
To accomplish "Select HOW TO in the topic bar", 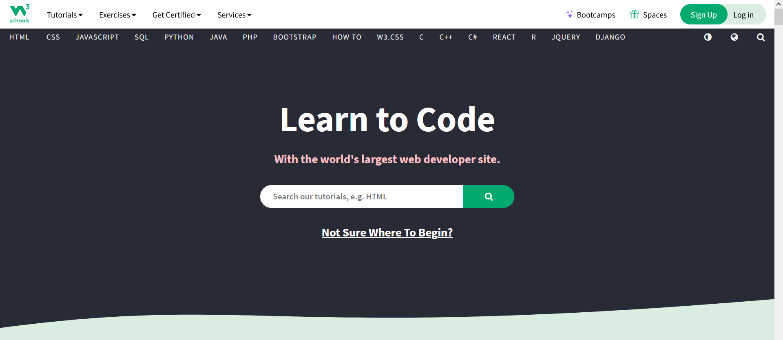I will pyautogui.click(x=347, y=37).
